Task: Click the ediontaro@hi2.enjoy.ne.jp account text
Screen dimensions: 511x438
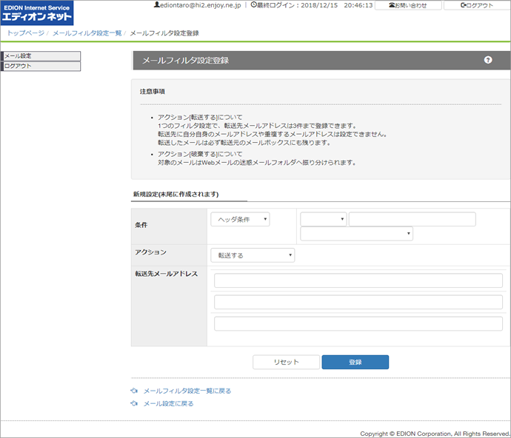Action: pyautogui.click(x=201, y=5)
